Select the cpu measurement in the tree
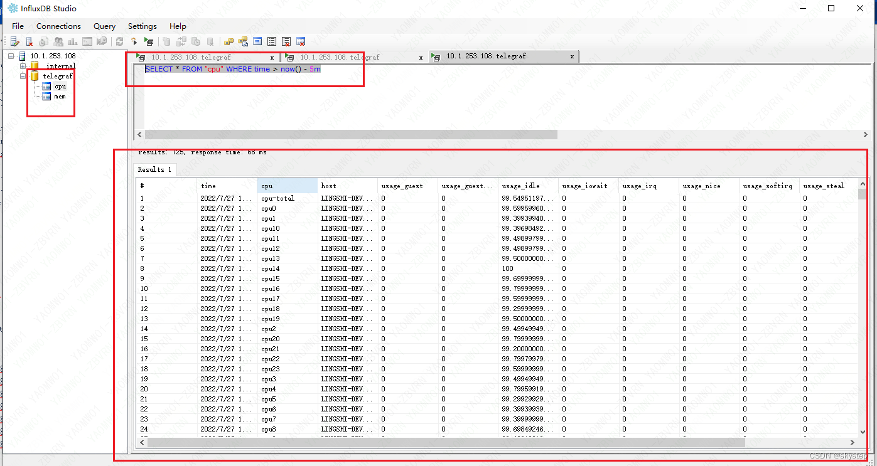This screenshot has height=466, width=877. tap(60, 87)
